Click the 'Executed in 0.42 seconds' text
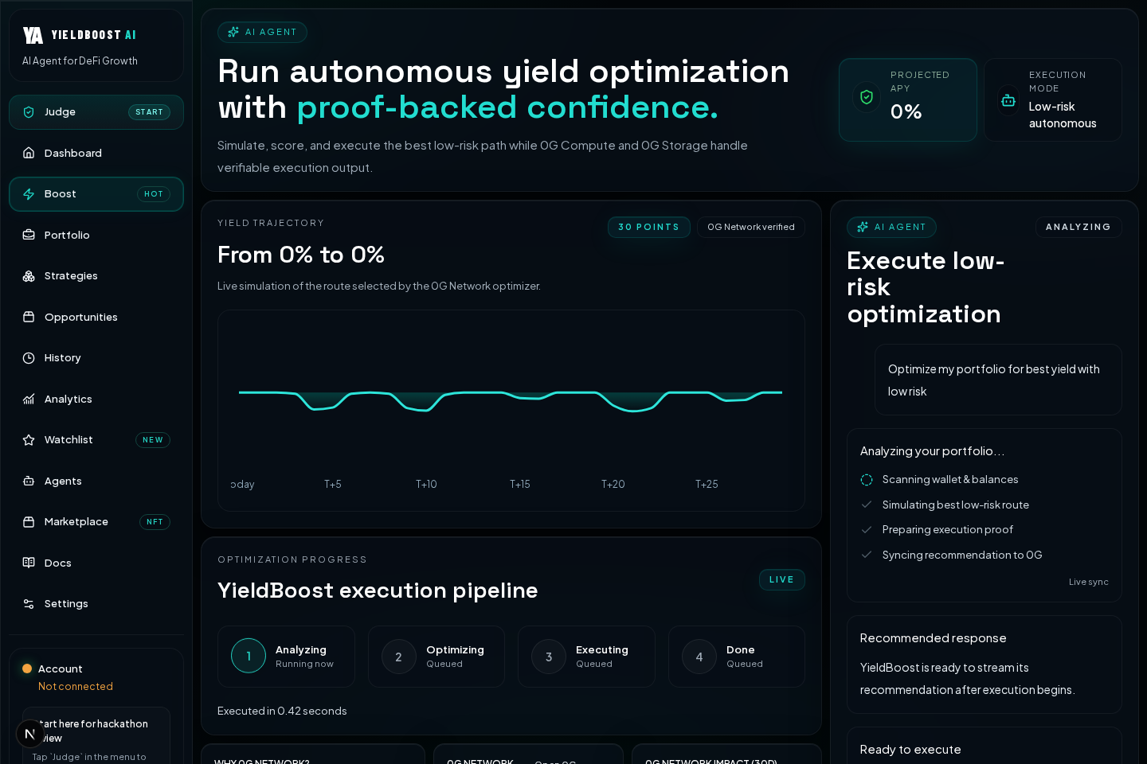 (x=282, y=711)
